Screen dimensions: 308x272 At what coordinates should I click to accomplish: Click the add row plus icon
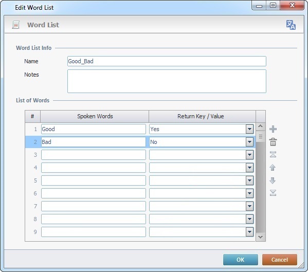(x=273, y=129)
